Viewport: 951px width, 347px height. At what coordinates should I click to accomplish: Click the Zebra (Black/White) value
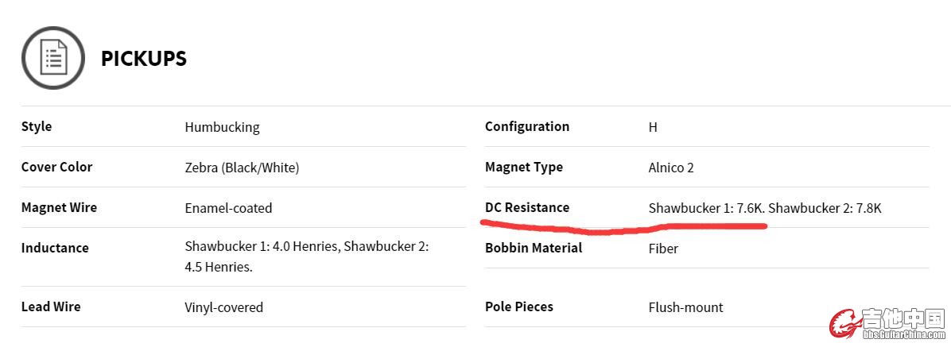coord(242,168)
